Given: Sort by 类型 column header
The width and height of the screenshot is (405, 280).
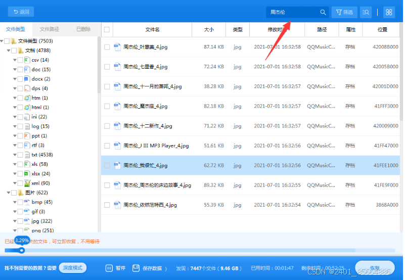Looking at the screenshot, I should click(x=238, y=30).
